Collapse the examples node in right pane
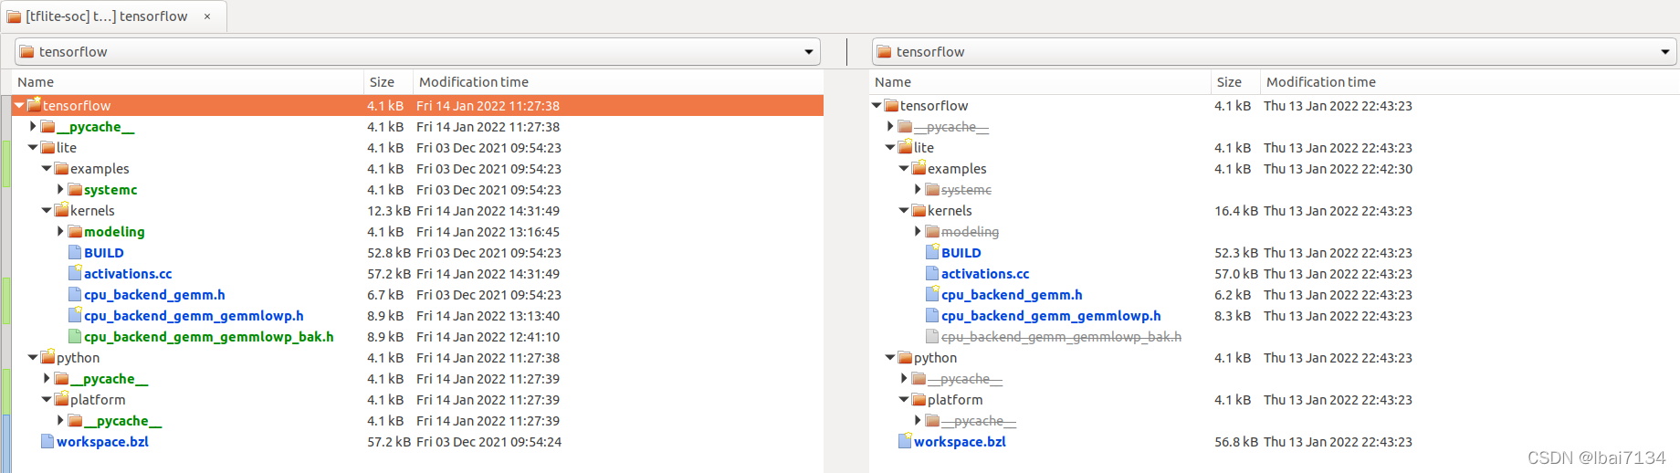Screen dimensions: 1680x473 pos(904,168)
